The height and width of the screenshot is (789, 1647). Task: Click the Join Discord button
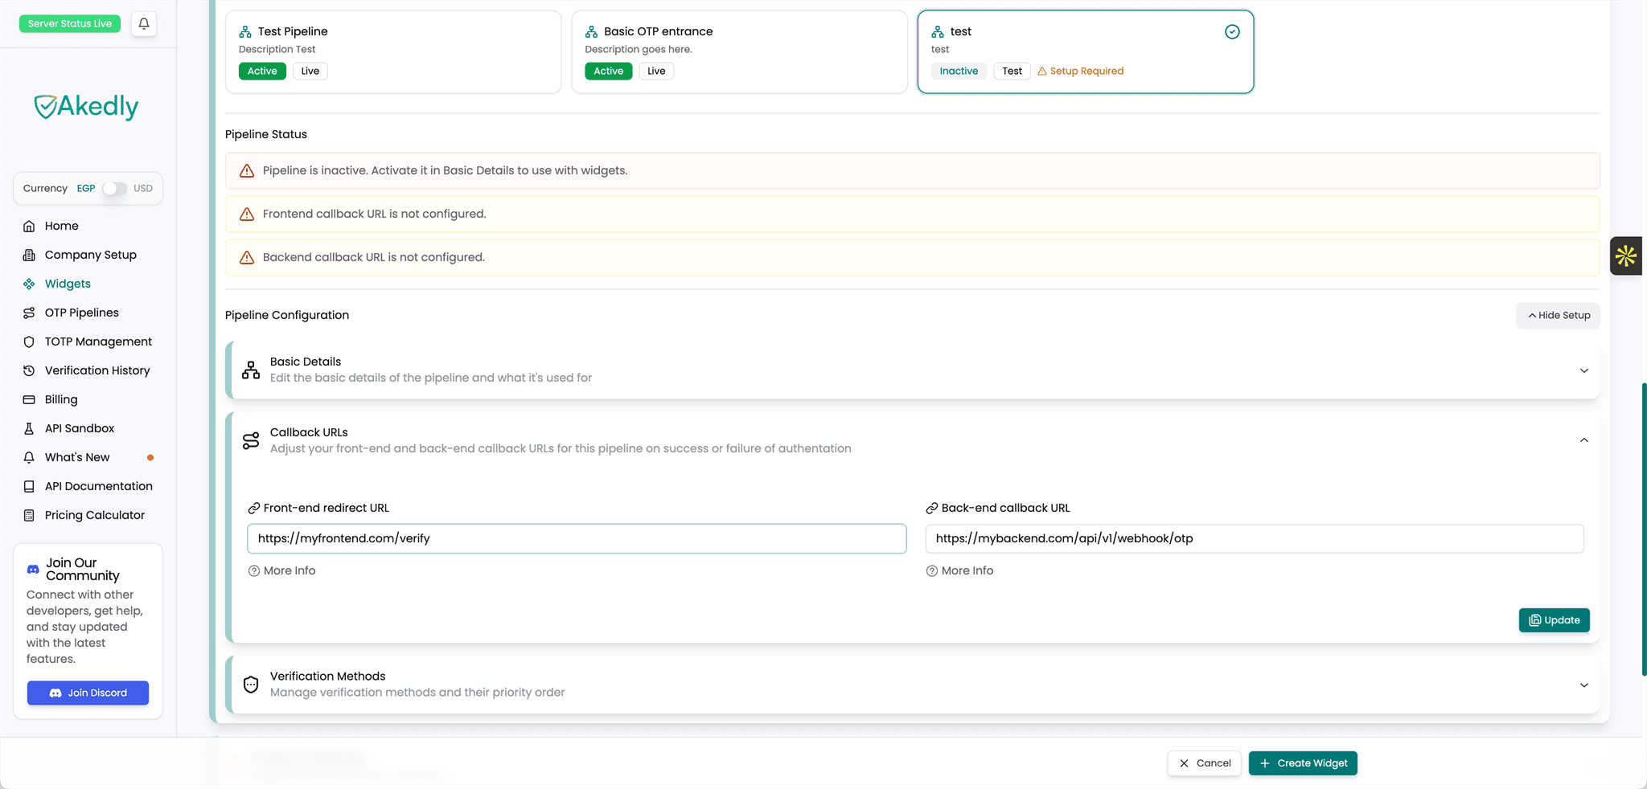pyautogui.click(x=88, y=693)
